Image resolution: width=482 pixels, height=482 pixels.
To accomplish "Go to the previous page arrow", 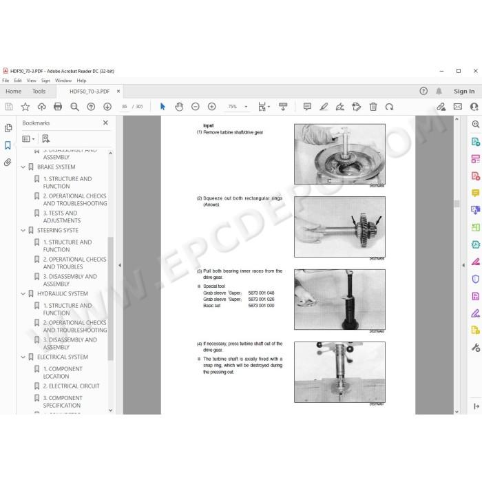I will tap(91, 107).
